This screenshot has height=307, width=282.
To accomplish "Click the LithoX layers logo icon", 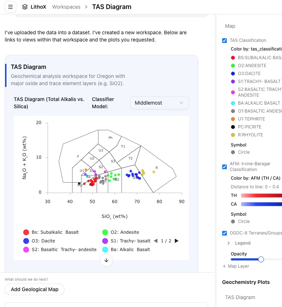I will point(25,7).
